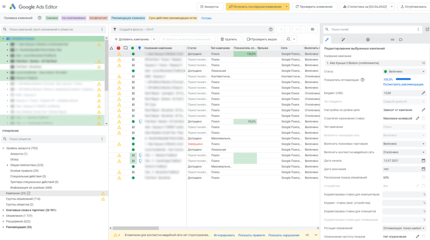Screen dimensions: 430x240
Task: Click the undo arrow button
Action: tap(281, 29)
